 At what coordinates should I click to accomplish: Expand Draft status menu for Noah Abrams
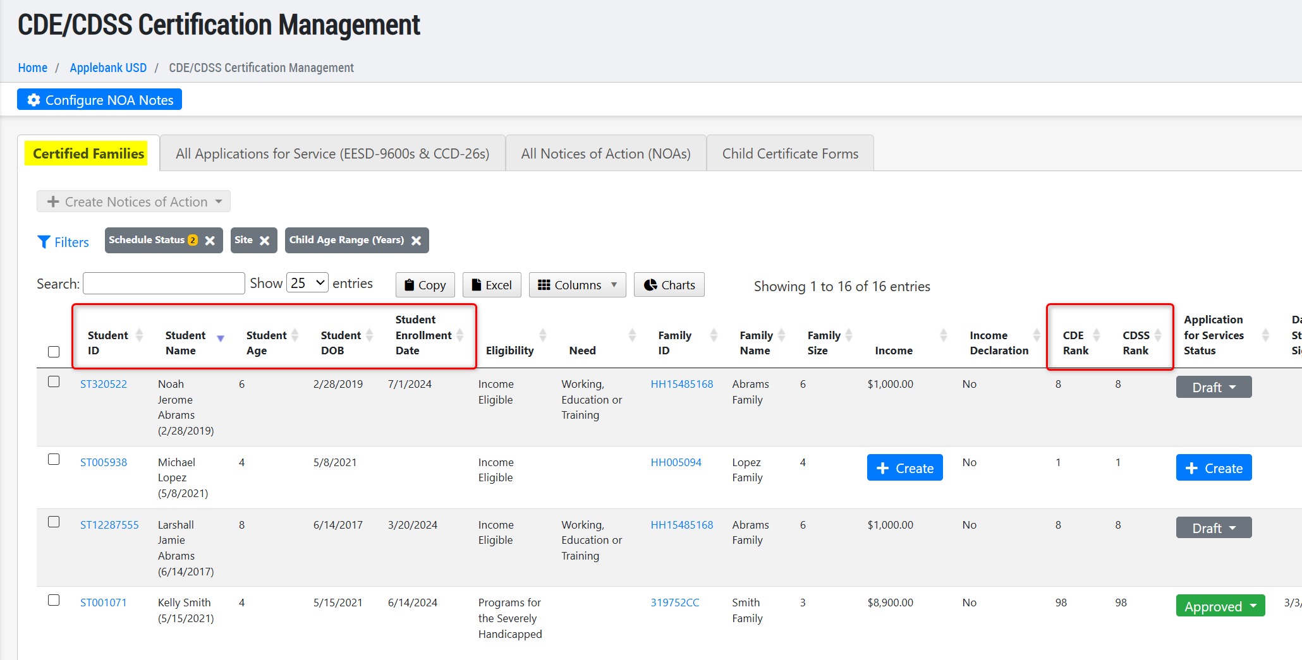(1214, 387)
